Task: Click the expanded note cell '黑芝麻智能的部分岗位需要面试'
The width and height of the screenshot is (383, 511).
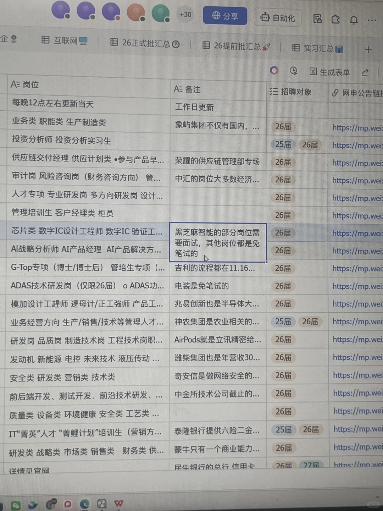Action: coord(218,243)
